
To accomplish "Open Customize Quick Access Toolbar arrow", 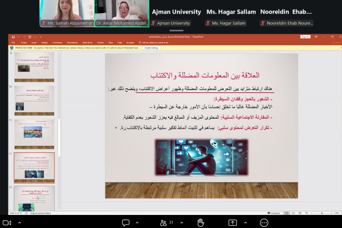I will (x=40, y=37).
